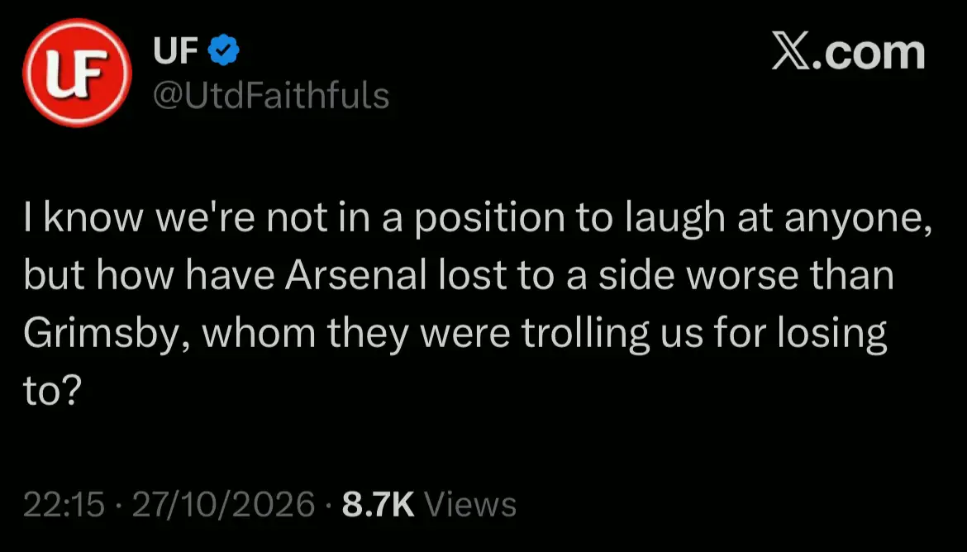The image size is (967, 552).
Task: Click the 22:15 post timestamp
Action: [64, 504]
